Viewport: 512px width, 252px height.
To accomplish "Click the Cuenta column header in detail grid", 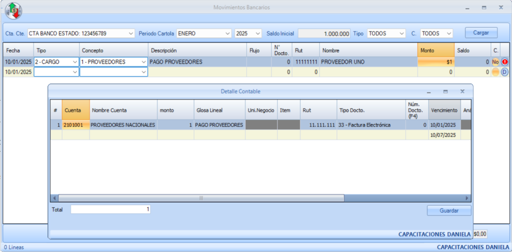I will 75,110.
